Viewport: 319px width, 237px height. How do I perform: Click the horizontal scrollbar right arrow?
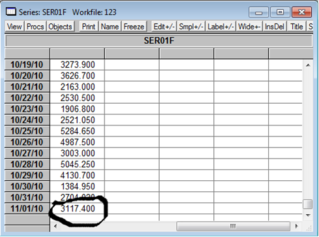[296, 226]
